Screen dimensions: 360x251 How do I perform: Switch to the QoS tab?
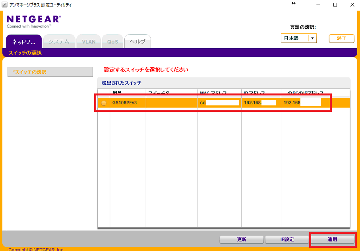[112, 41]
